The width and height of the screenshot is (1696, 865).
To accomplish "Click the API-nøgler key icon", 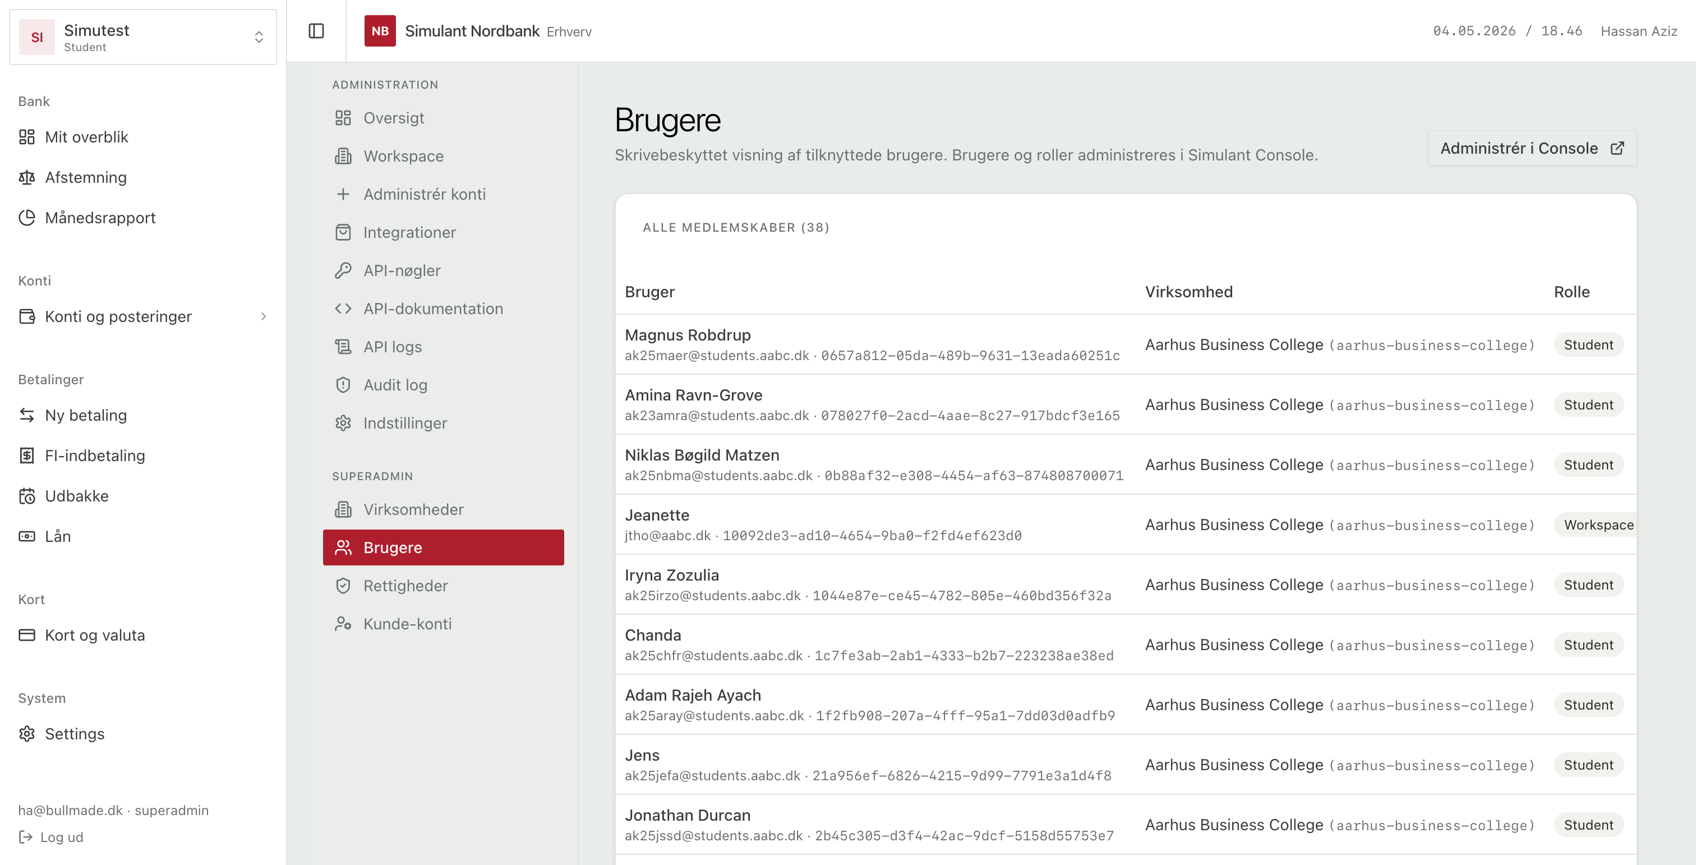I will [343, 270].
